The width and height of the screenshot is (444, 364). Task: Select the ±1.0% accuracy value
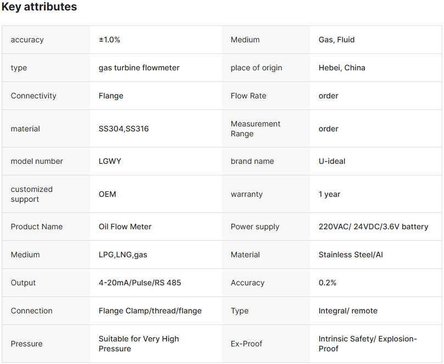point(109,40)
